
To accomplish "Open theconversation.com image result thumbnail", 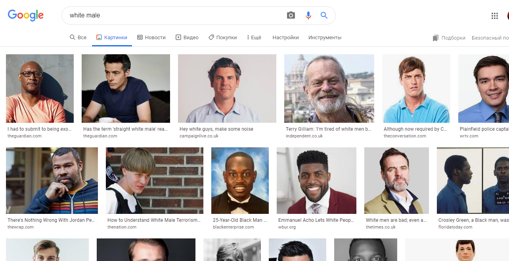I will (416, 88).
